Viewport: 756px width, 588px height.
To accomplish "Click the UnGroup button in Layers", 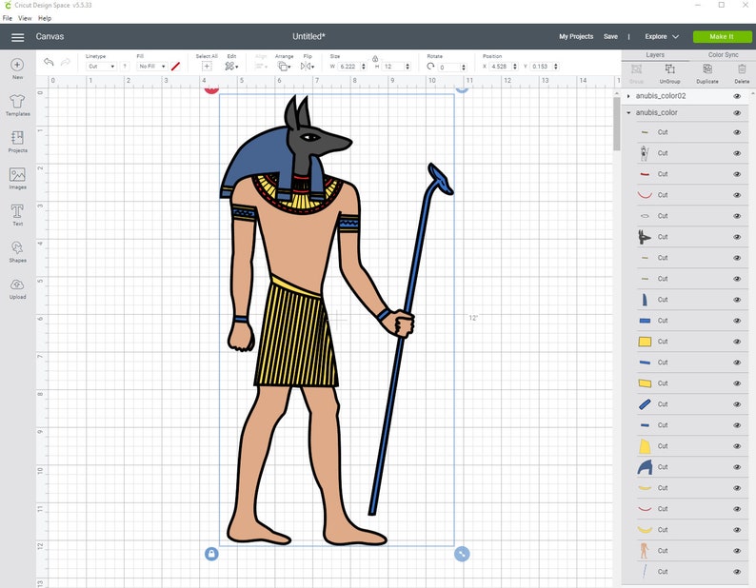I will tap(669, 73).
